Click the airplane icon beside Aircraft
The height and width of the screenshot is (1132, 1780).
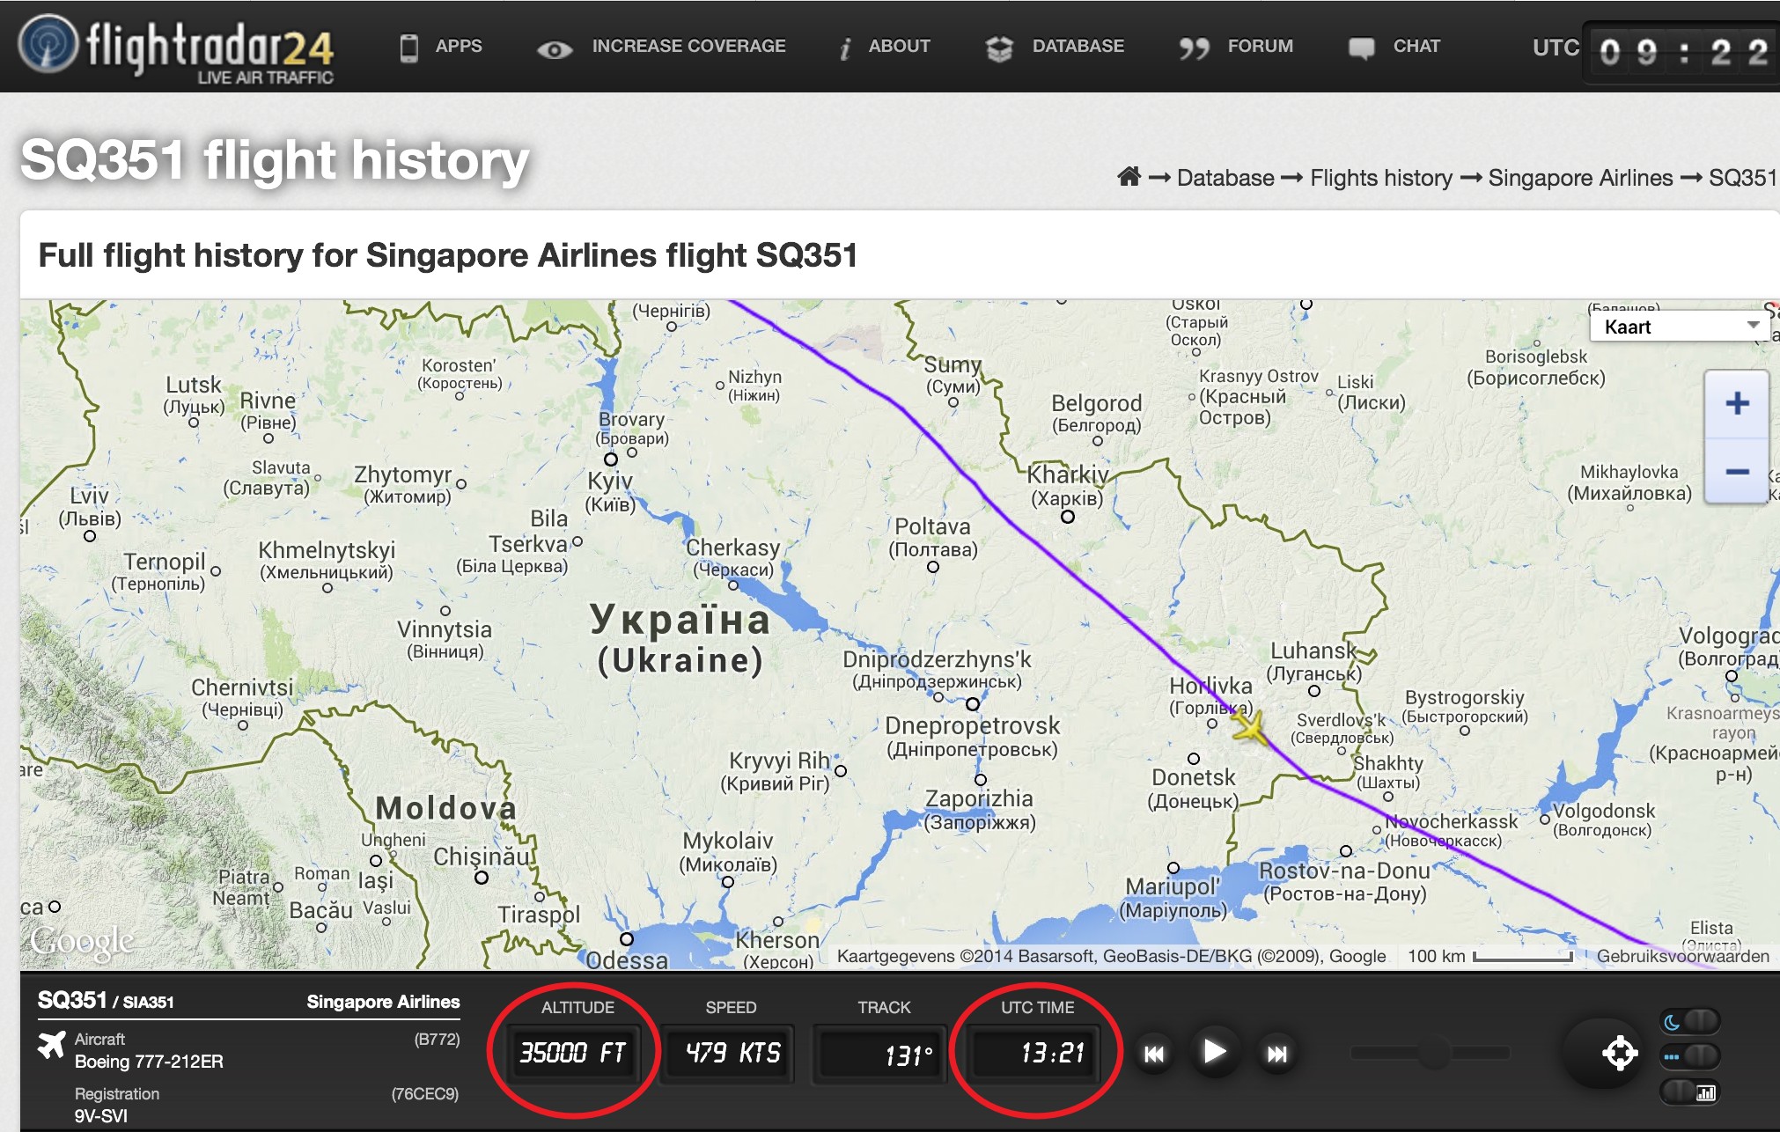tap(52, 1044)
